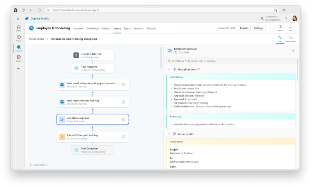Select the Submit PO for paid training step
This screenshot has height=187, width=312.
pyautogui.click(x=92, y=137)
